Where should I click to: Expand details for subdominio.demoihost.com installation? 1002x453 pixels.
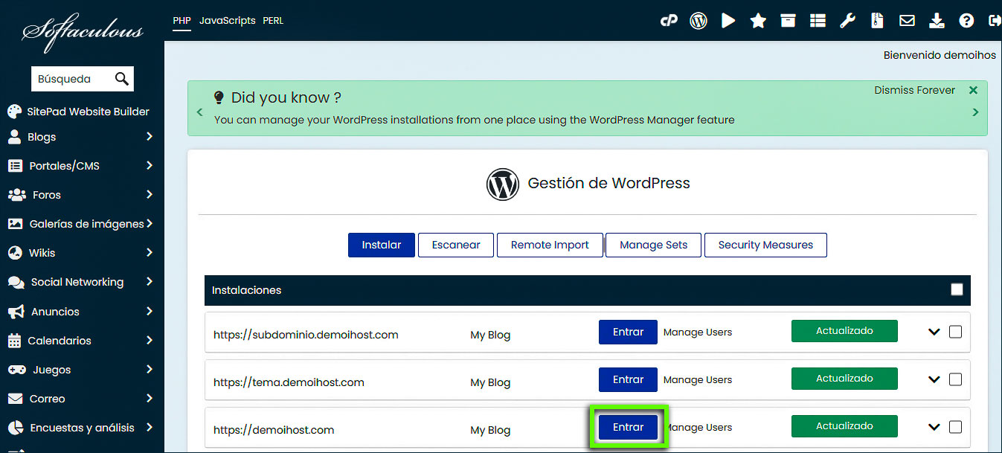click(934, 332)
